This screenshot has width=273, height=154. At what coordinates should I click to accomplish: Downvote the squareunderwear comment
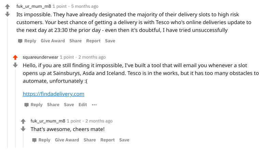[x=15, y=65]
